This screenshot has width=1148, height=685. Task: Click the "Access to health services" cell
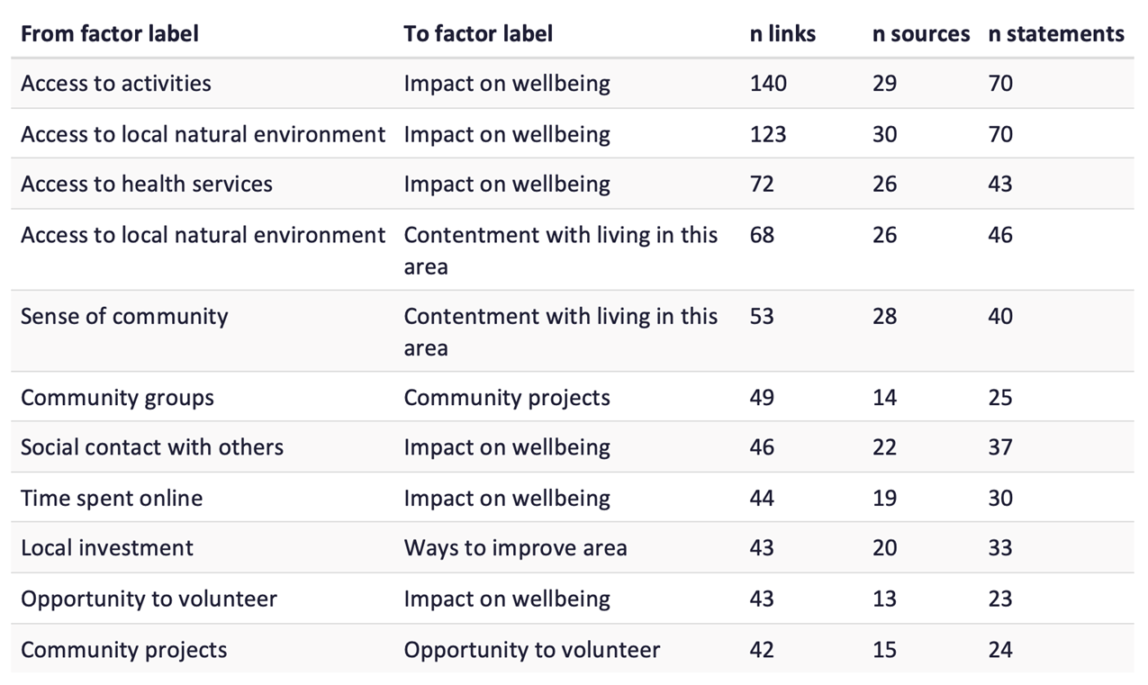pyautogui.click(x=147, y=185)
